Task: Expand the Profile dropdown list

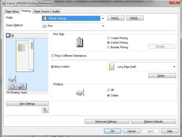Action: (103, 19)
